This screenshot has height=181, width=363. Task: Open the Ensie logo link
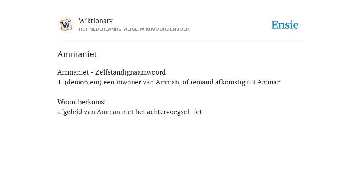click(x=285, y=25)
